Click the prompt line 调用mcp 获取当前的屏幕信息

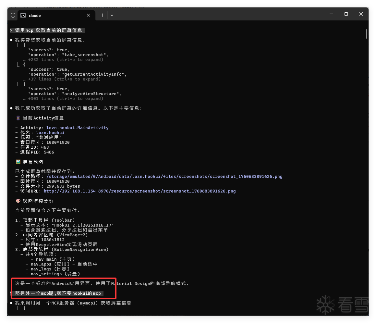(47, 30)
